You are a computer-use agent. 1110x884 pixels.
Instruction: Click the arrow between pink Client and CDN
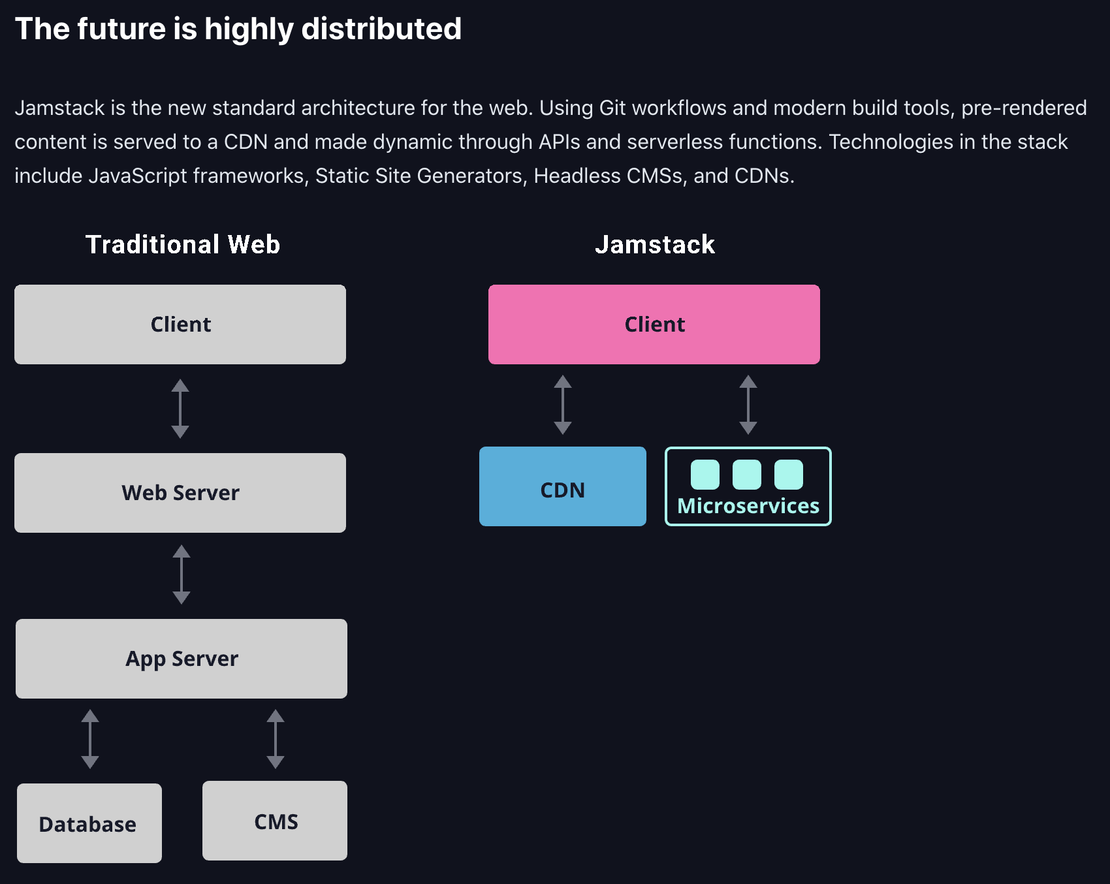(x=563, y=405)
